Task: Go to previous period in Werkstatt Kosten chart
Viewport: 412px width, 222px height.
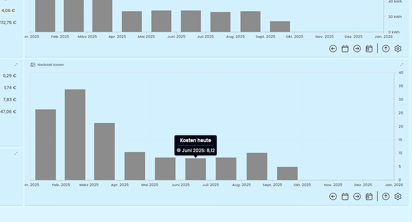Action: coord(333,196)
